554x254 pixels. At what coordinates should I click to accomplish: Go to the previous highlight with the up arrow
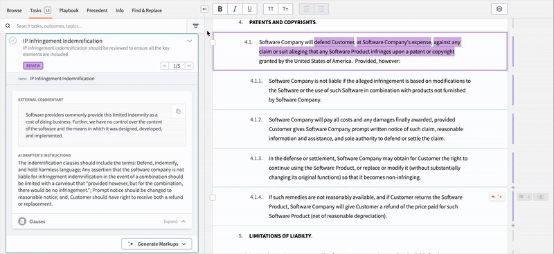coord(164,66)
